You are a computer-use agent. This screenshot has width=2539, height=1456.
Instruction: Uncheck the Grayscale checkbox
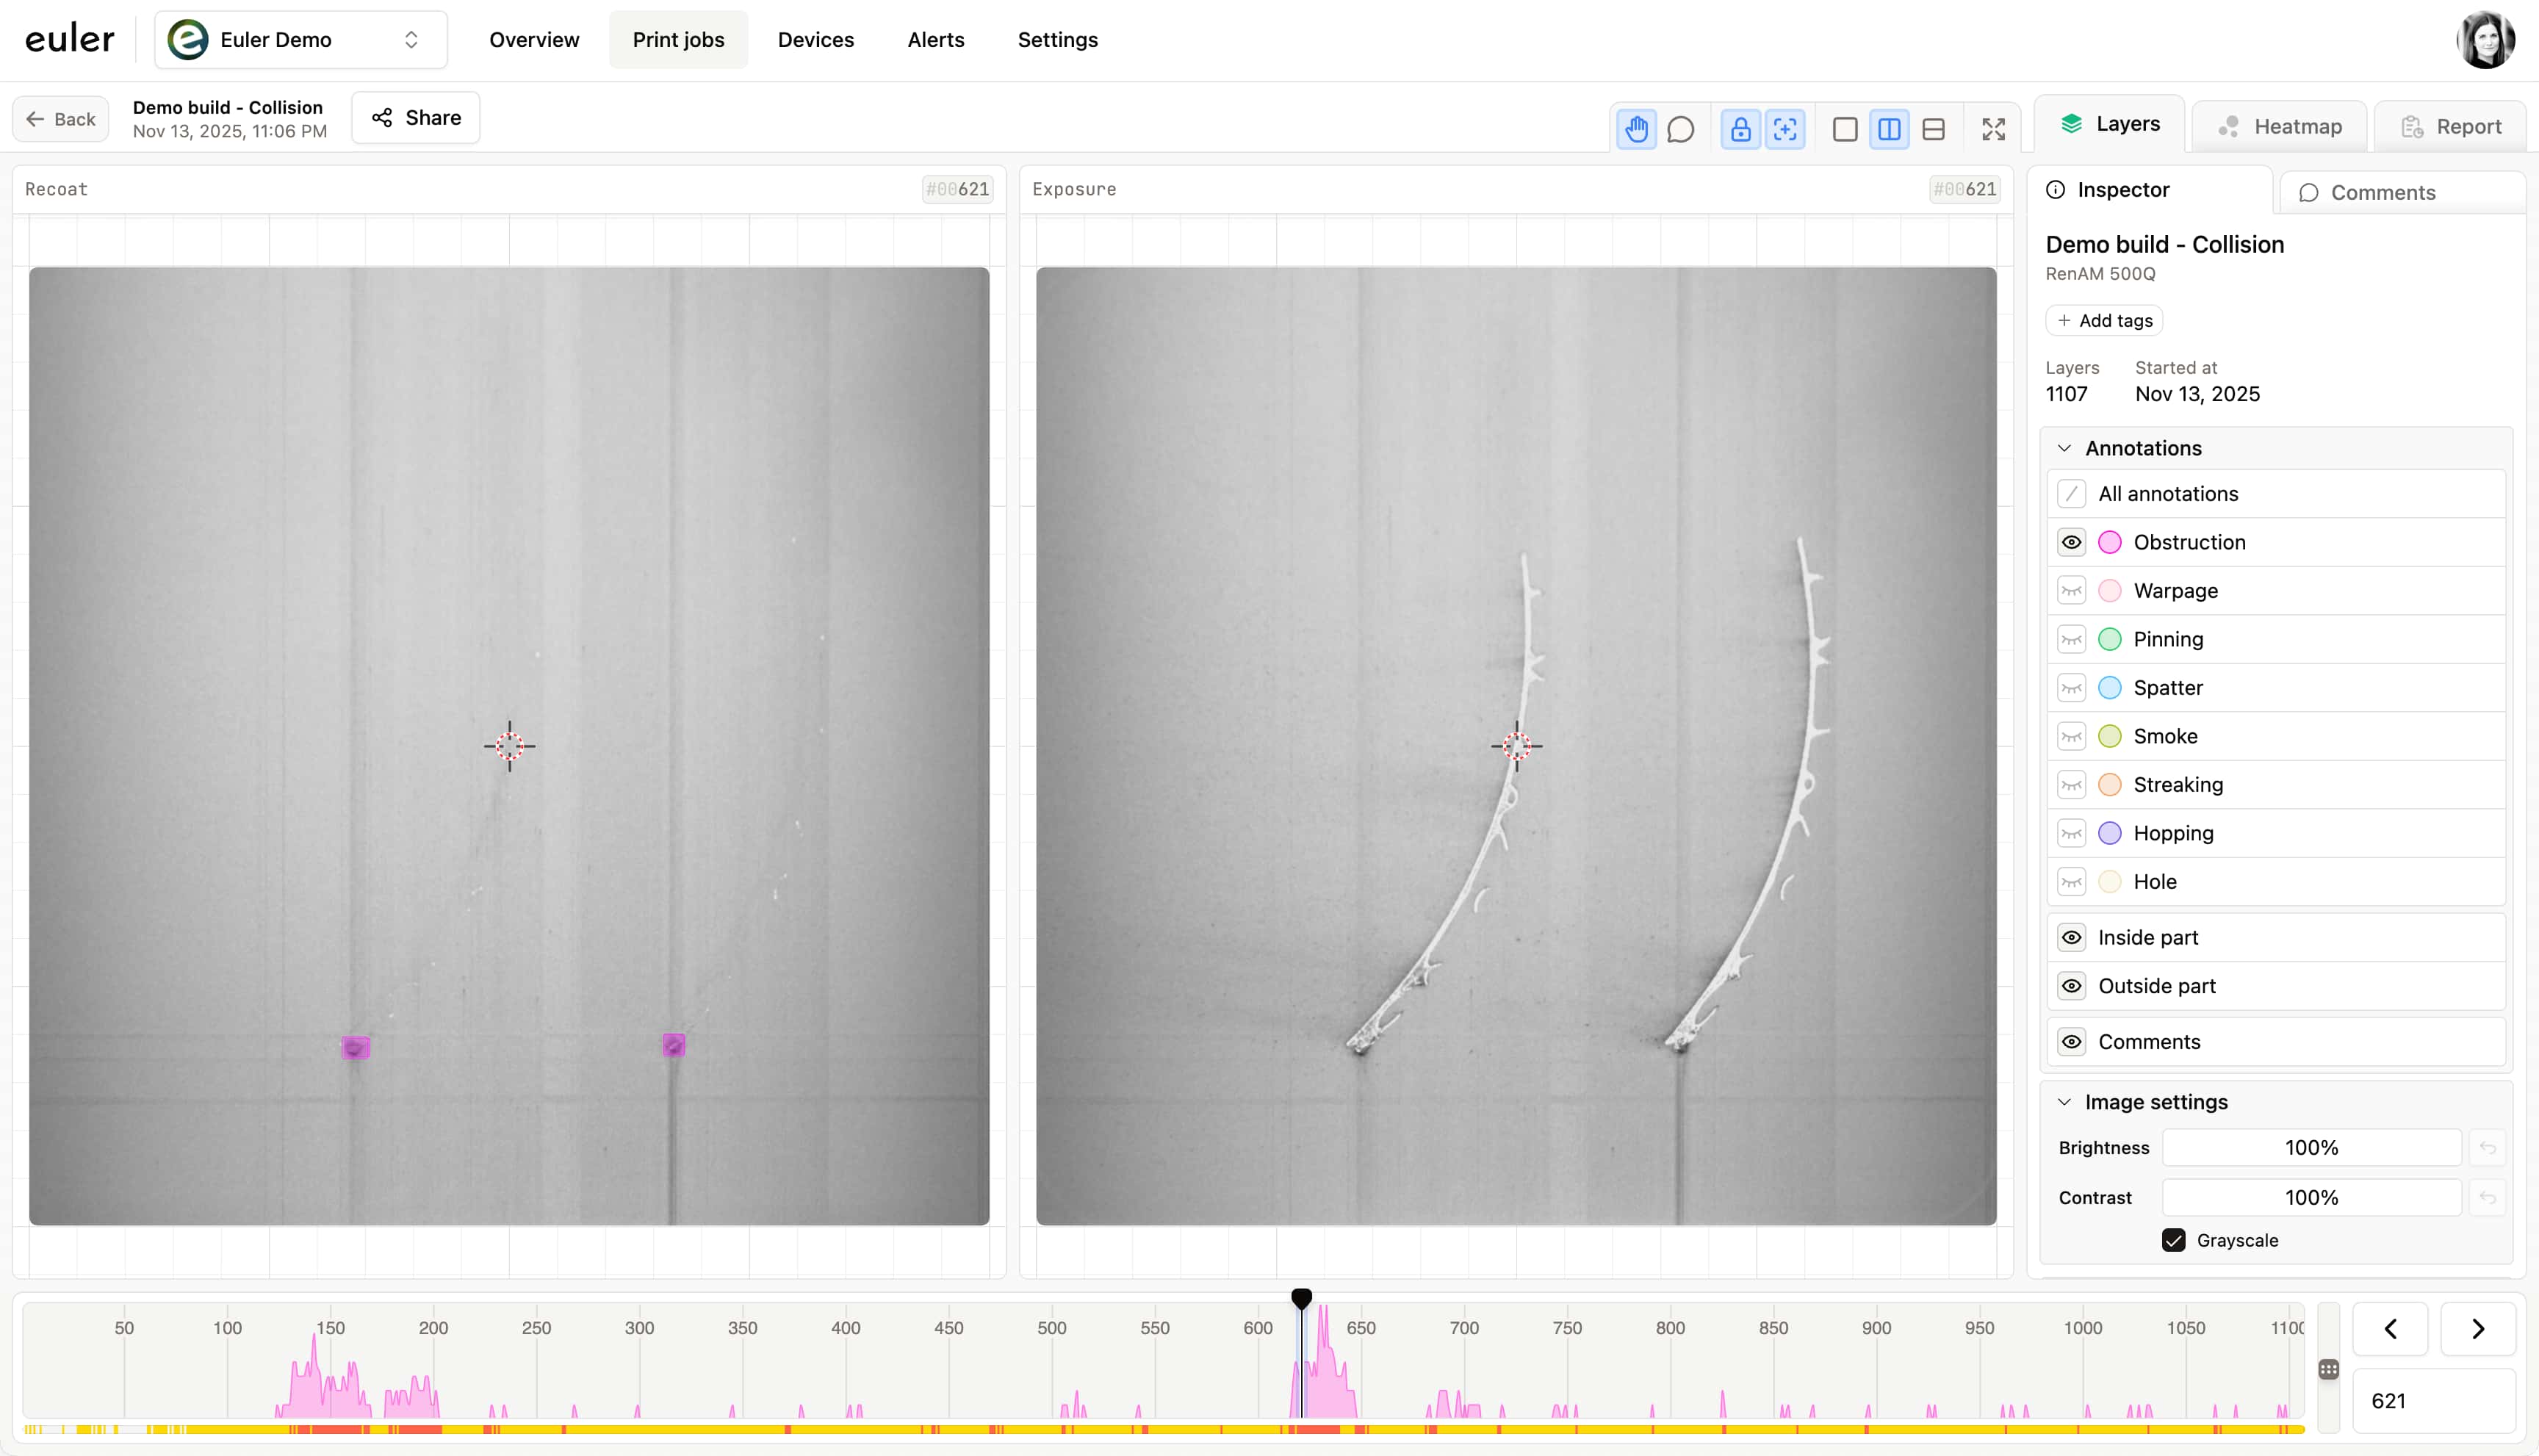coord(2173,1240)
